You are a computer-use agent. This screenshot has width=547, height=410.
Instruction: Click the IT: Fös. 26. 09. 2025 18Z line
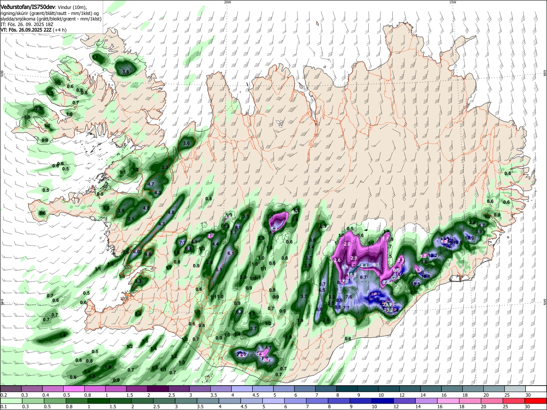pyautogui.click(x=27, y=24)
